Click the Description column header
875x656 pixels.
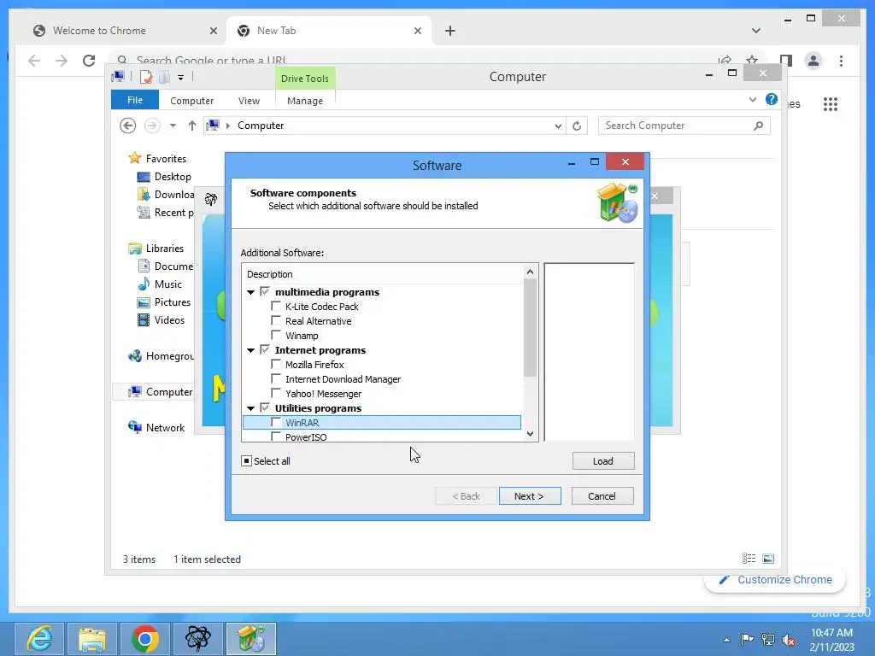pyautogui.click(x=383, y=274)
